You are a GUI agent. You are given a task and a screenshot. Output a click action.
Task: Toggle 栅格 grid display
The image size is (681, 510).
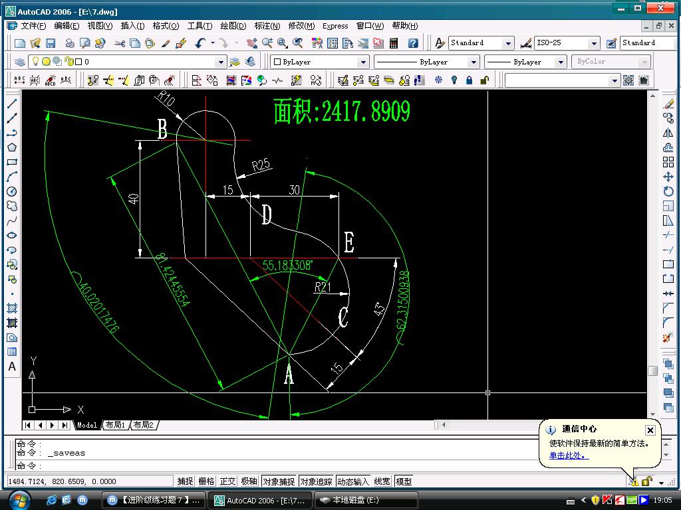(x=206, y=481)
